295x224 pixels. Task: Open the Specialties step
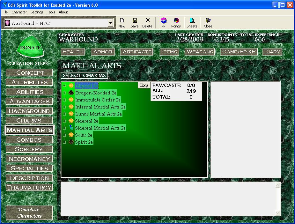click(29, 168)
